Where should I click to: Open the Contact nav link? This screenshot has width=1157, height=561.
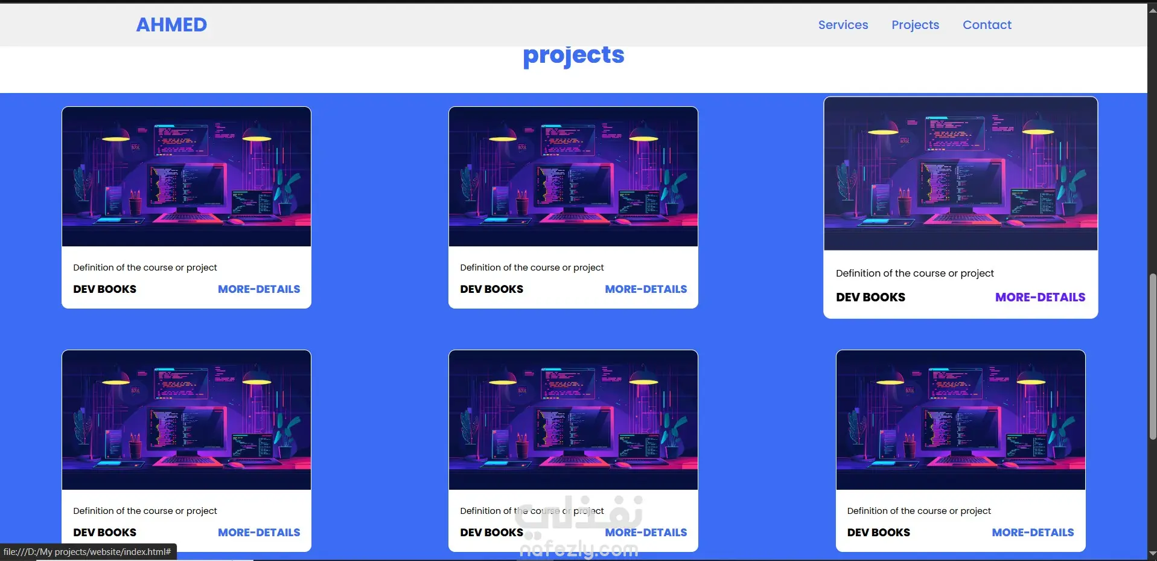[987, 25]
